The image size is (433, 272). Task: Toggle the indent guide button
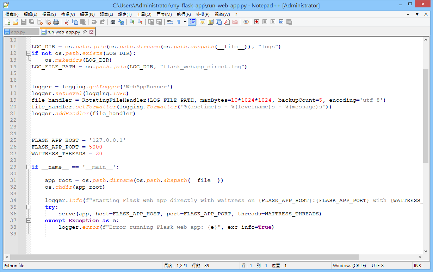tap(192, 22)
